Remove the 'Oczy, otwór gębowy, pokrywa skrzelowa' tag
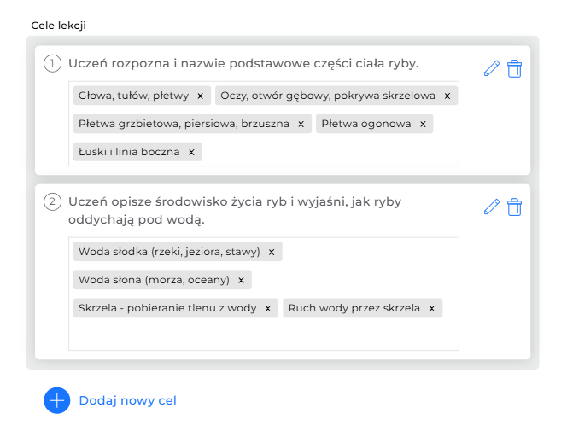 click(x=447, y=96)
